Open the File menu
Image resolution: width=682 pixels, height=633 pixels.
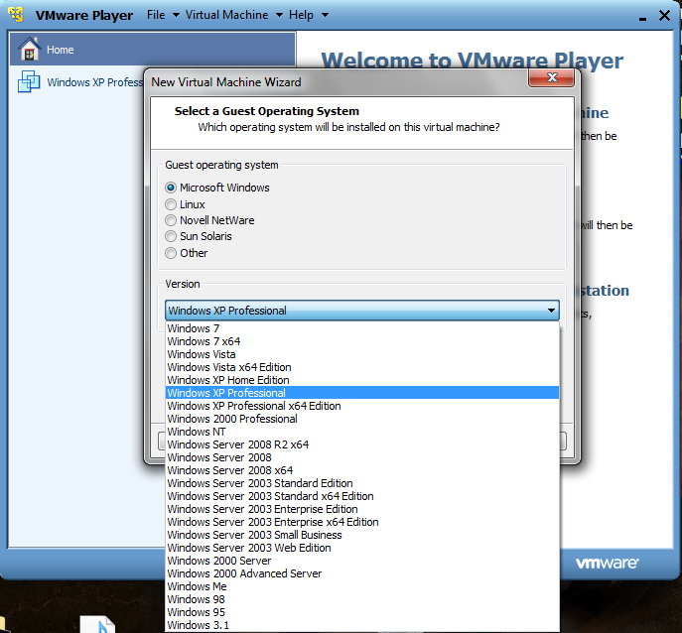(156, 15)
